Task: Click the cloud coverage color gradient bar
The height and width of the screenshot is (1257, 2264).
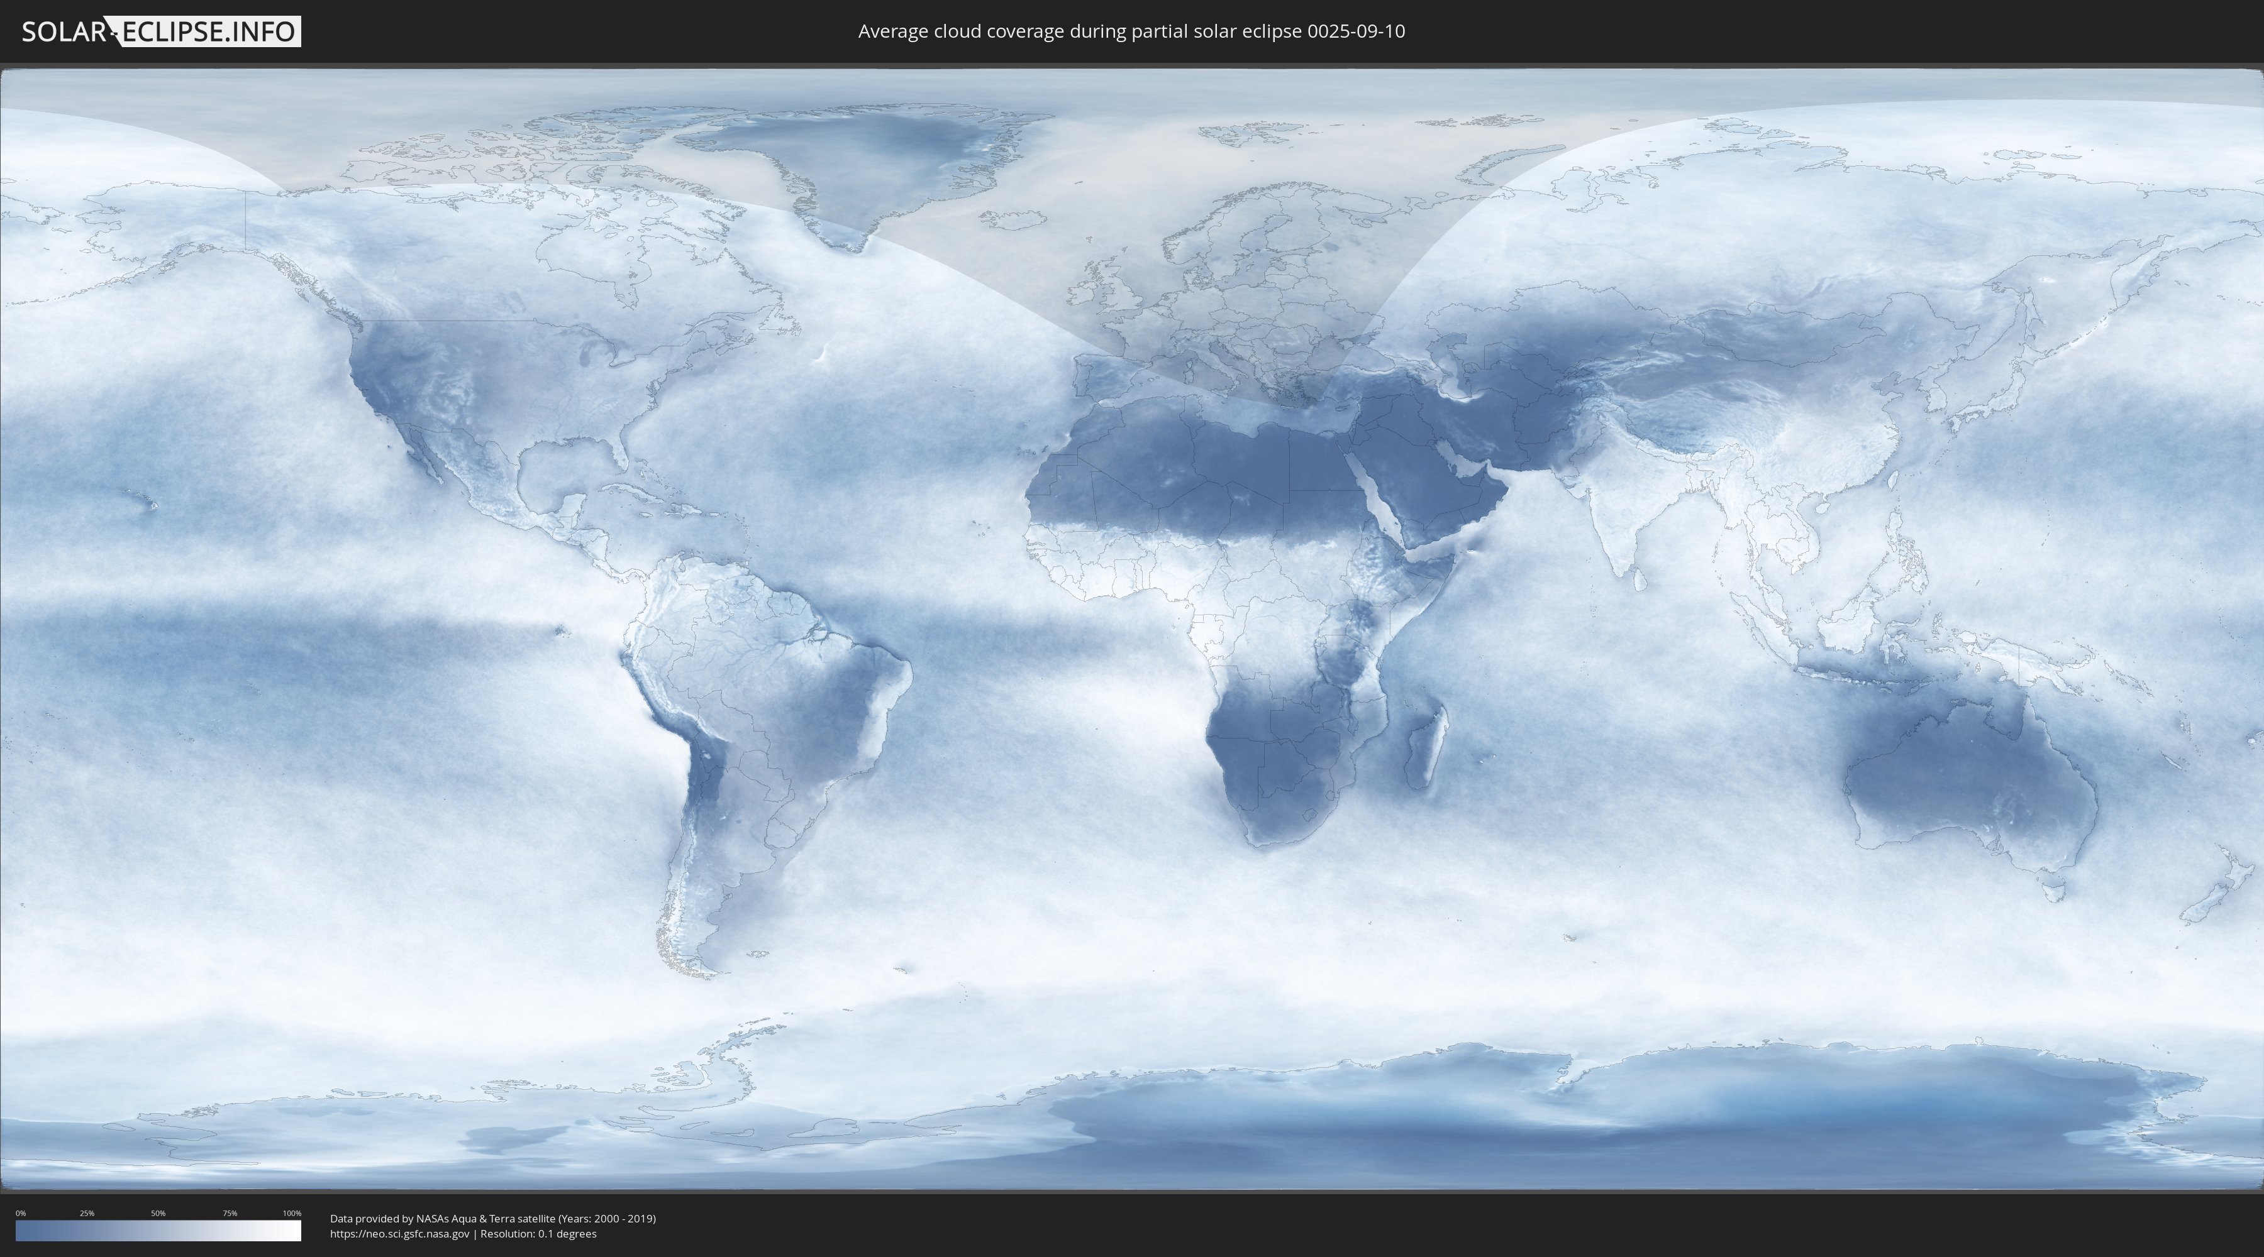Action: (x=158, y=1231)
